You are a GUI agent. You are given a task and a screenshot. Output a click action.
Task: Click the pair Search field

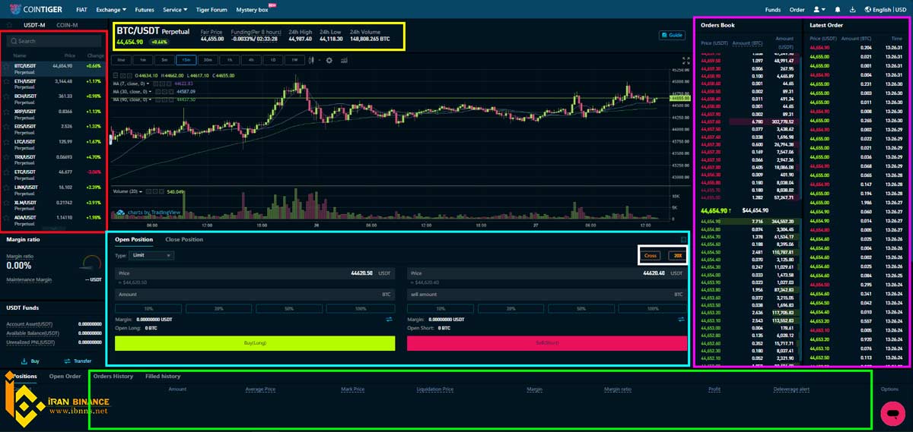[55, 41]
